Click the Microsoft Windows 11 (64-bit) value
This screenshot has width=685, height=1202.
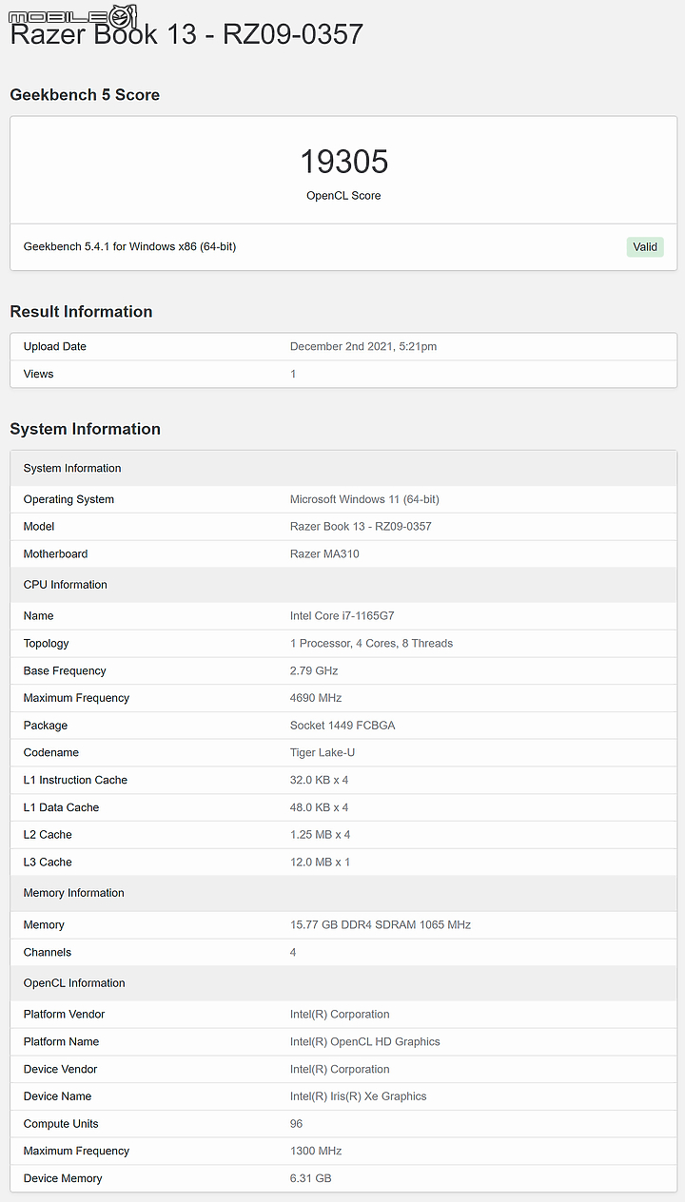click(x=364, y=499)
